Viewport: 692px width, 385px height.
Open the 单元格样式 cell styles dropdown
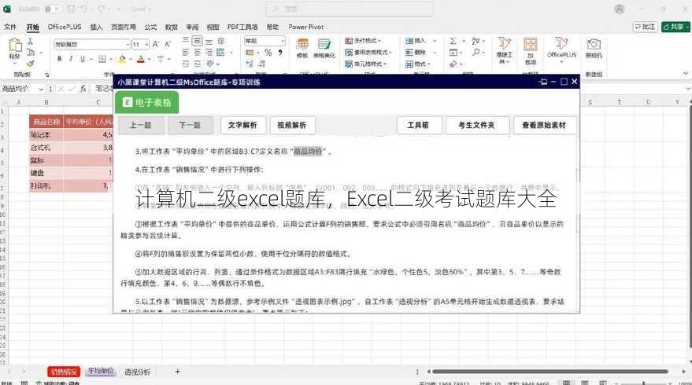(366, 64)
